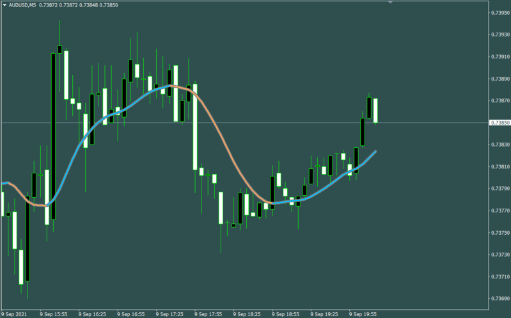Click the 9 Sep 16:55 time label
Image resolution: width=511 pixels, height=318 pixels.
point(130,314)
